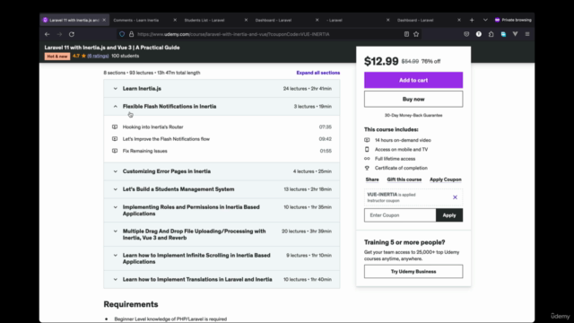Viewport: 574px width, 323px height.
Task: Expand Multiple Drag And Drop File Uploading section
Action: (x=222, y=234)
